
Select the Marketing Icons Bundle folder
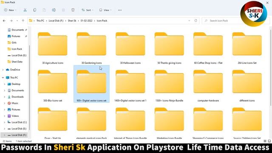[169, 122]
